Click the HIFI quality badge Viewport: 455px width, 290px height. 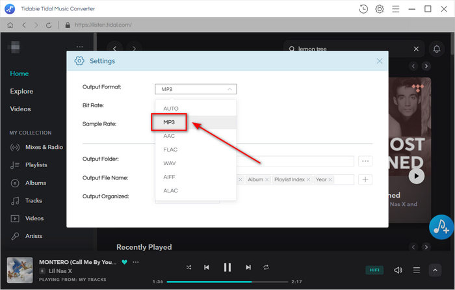click(x=374, y=270)
